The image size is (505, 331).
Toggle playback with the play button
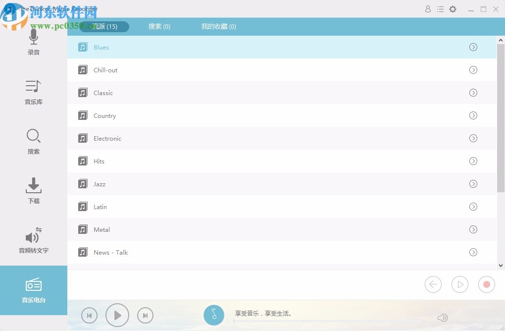[x=117, y=315]
